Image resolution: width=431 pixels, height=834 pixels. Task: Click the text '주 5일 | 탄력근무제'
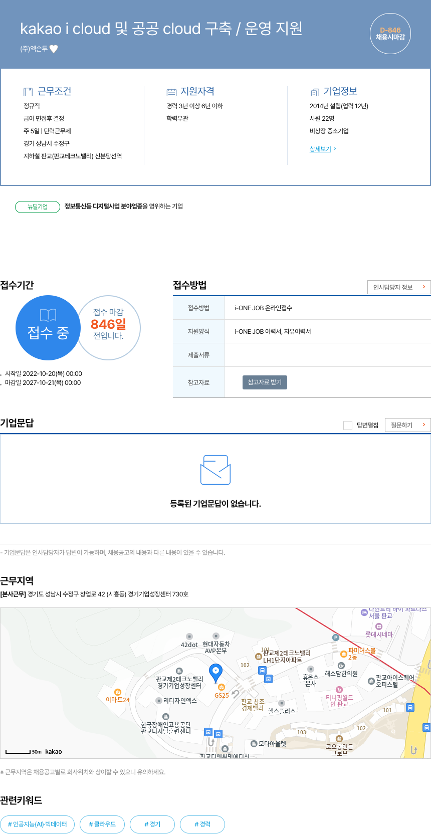coord(47,131)
